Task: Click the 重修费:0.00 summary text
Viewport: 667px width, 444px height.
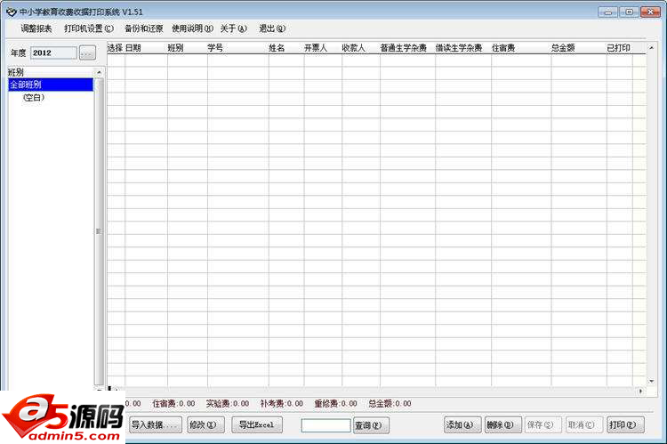Action: click(x=335, y=404)
